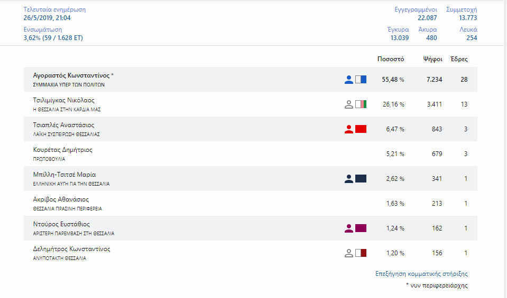Click the navy party flag in Μπίλλη-Τσιτσέ row

(x=361, y=179)
